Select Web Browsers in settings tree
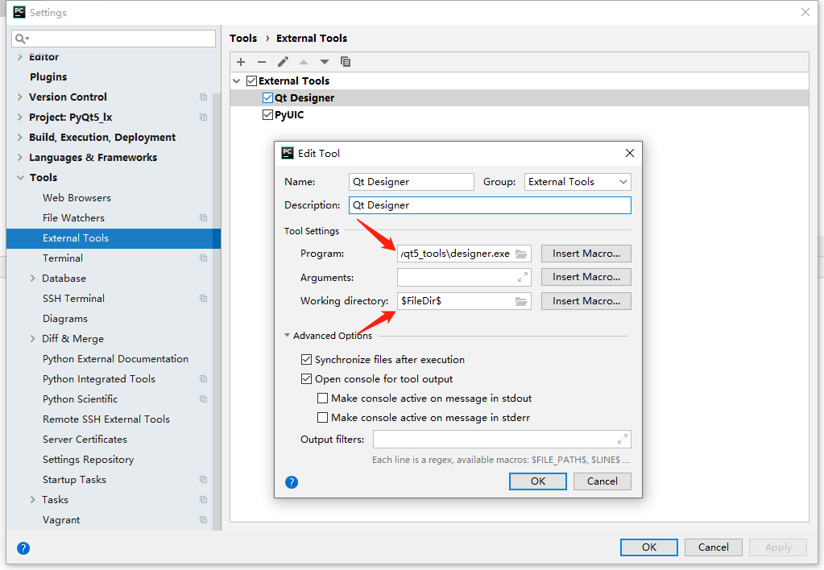 77,198
